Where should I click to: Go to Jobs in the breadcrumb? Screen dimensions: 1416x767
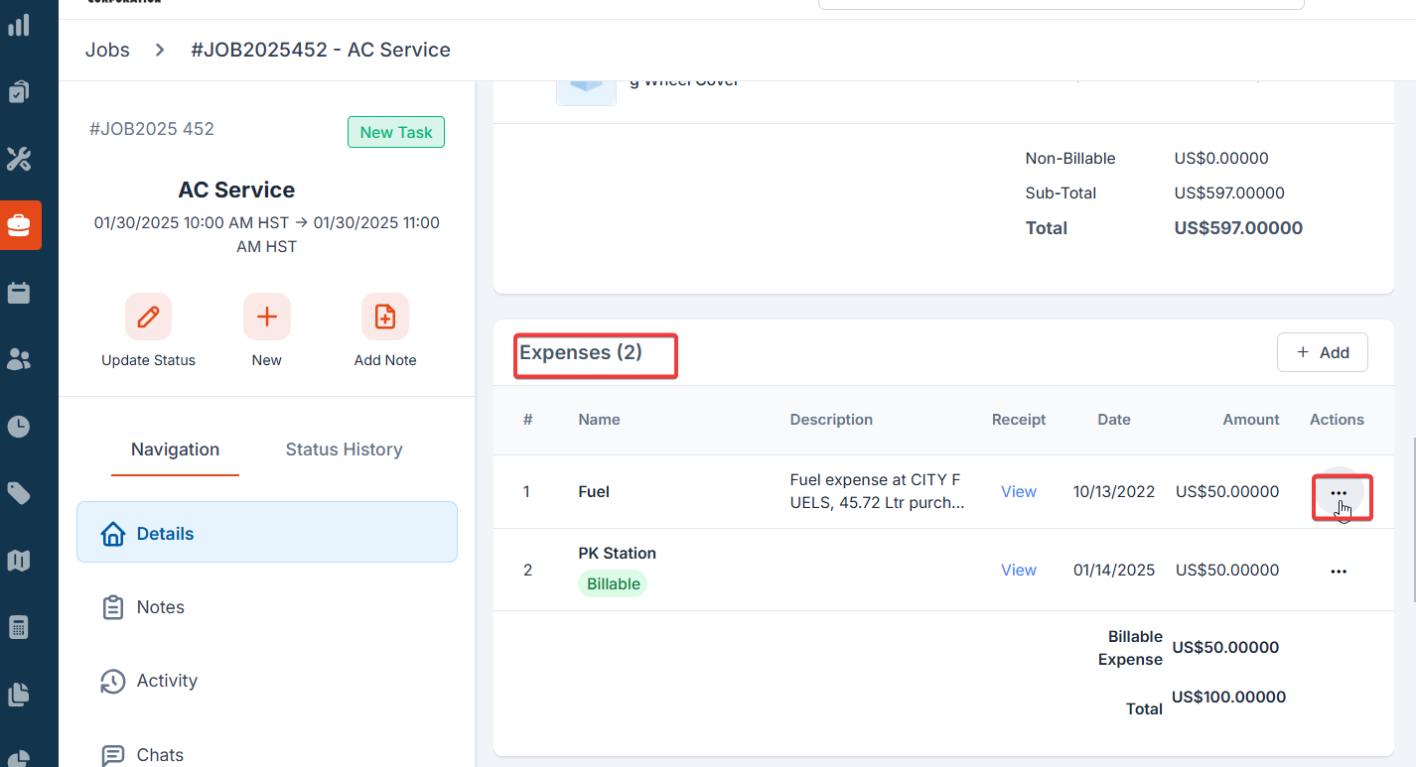(x=107, y=50)
